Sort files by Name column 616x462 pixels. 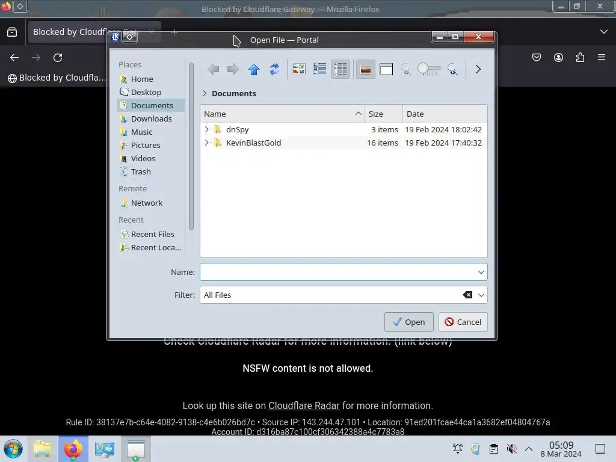(283, 114)
